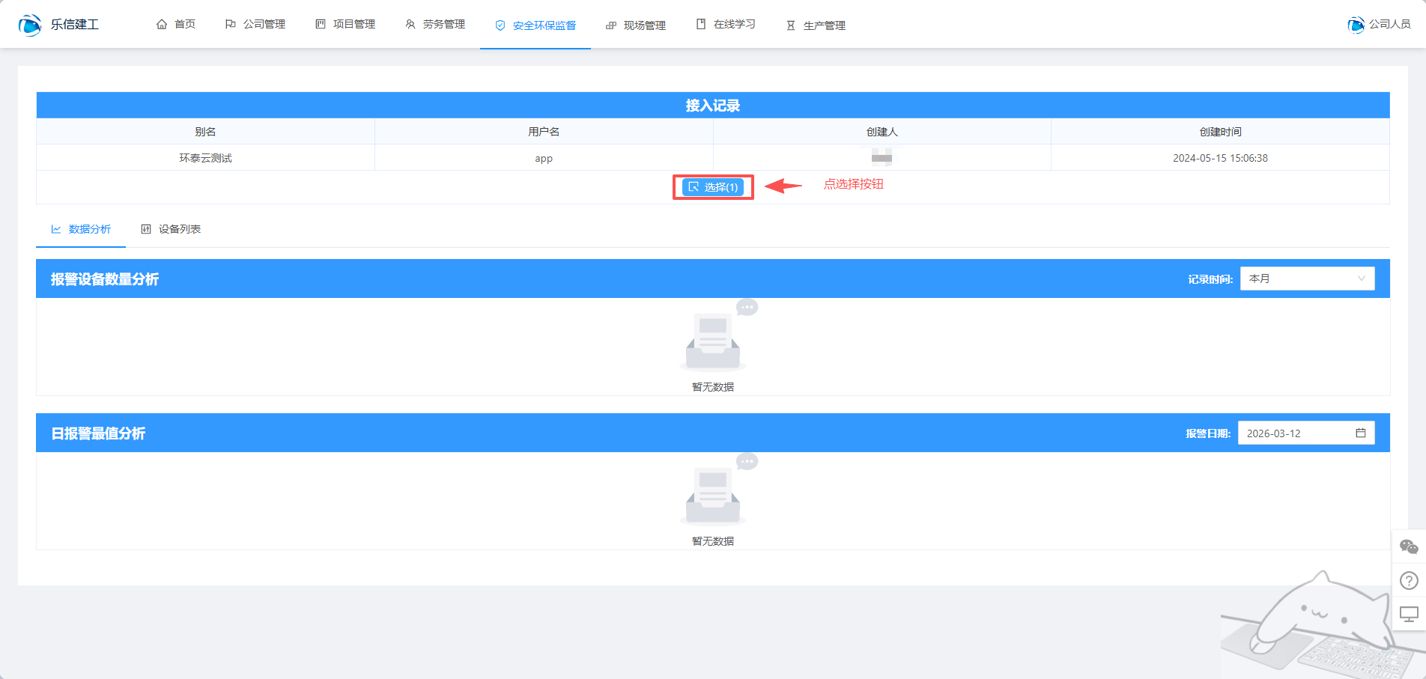This screenshot has width=1426, height=679.
Task: Click the 乐信建工 logo icon
Action: [x=30, y=25]
